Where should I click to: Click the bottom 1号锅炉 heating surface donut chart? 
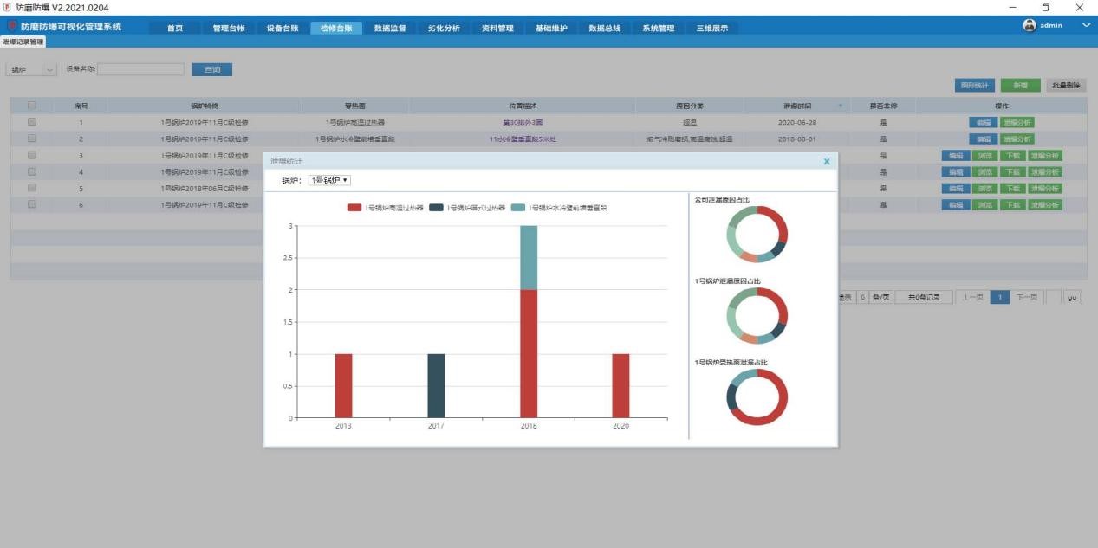click(757, 396)
